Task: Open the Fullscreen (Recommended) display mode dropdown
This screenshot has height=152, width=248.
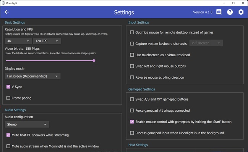Action: 32,76
